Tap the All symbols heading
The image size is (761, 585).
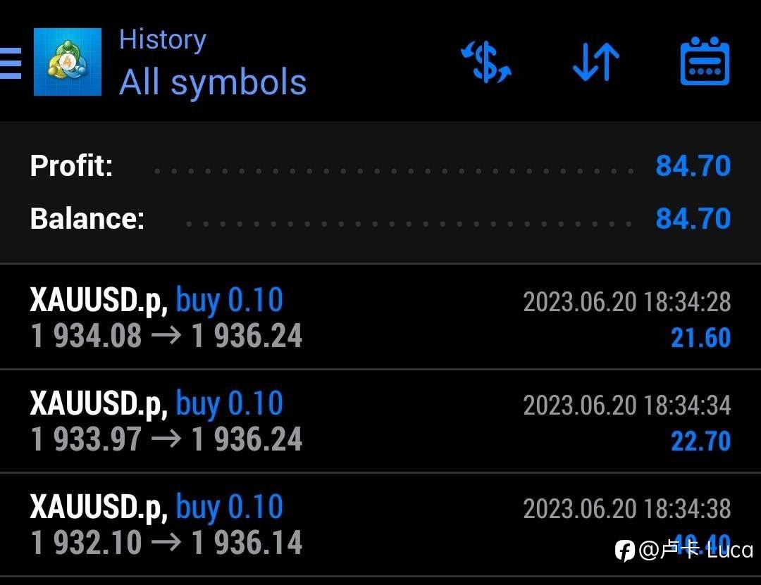point(213,82)
